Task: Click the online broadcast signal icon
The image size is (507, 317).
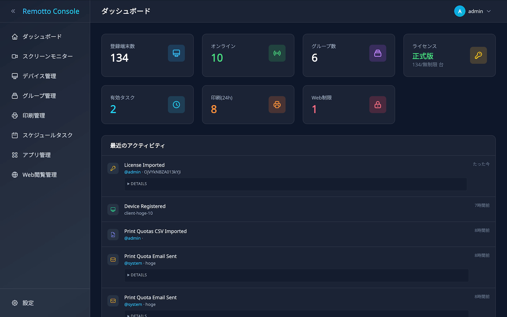Action: point(277,53)
